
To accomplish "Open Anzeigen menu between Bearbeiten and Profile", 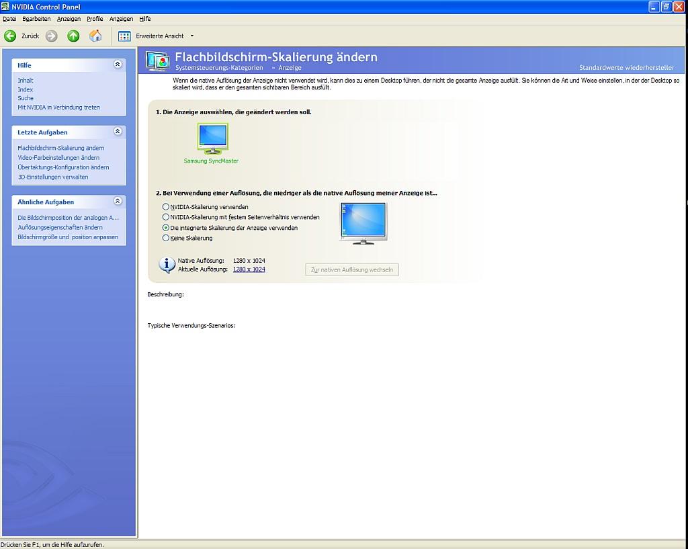I will pyautogui.click(x=69, y=19).
